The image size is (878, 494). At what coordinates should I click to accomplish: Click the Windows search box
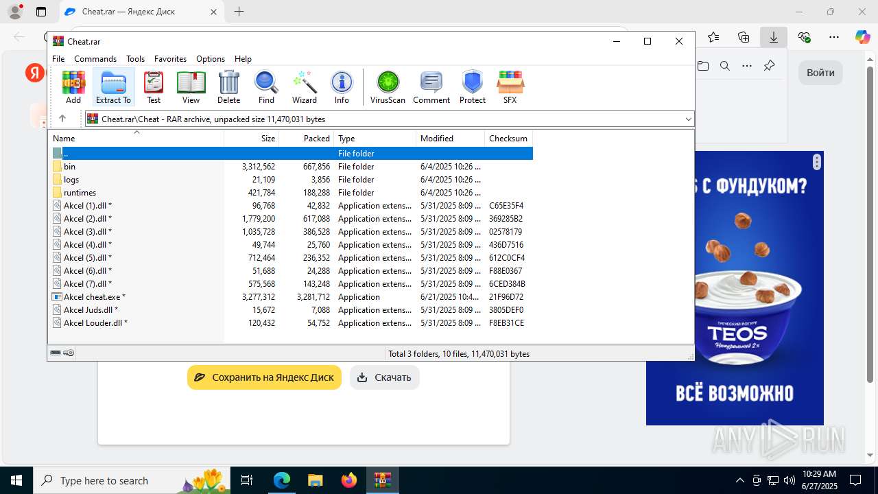(131, 480)
